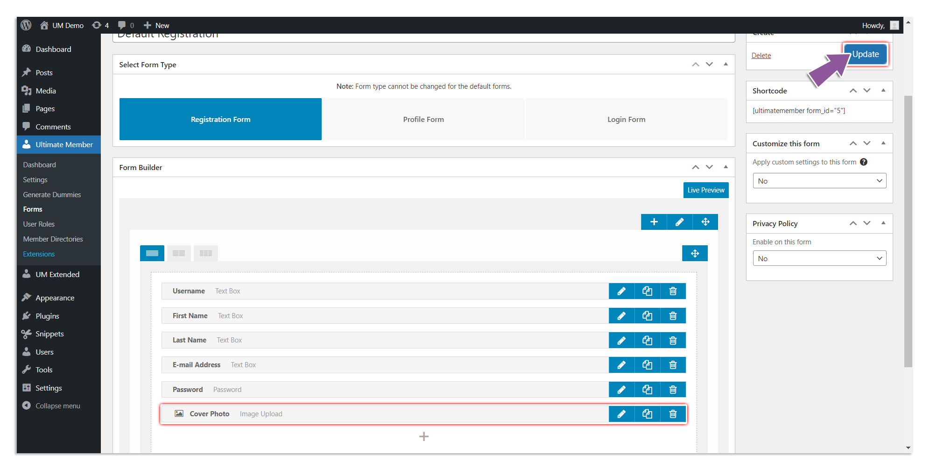This screenshot has width=930, height=470.
Task: Move Privacy Policy panel up
Action: (853, 223)
